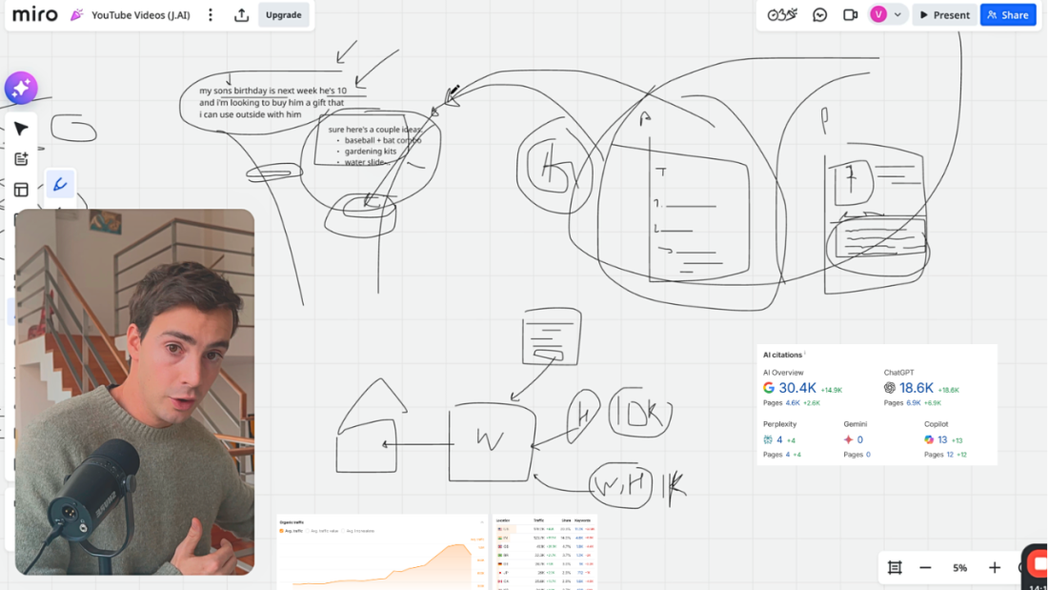The height and width of the screenshot is (590, 1048).
Task: Click the Miro logo
Action: [x=34, y=14]
